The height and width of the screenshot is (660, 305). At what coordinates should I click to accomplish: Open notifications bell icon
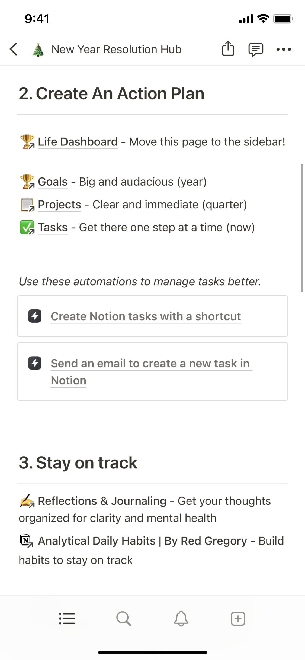point(181,619)
